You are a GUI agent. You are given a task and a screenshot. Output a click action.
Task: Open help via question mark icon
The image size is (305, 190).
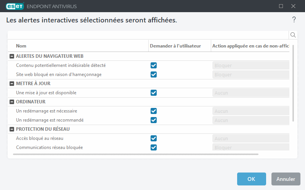(x=294, y=20)
